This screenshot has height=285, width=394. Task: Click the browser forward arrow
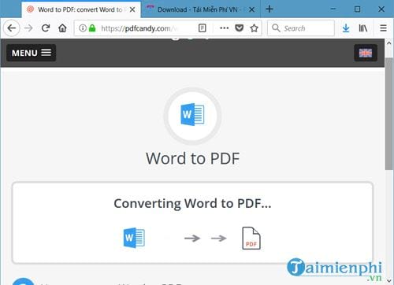tap(28, 28)
